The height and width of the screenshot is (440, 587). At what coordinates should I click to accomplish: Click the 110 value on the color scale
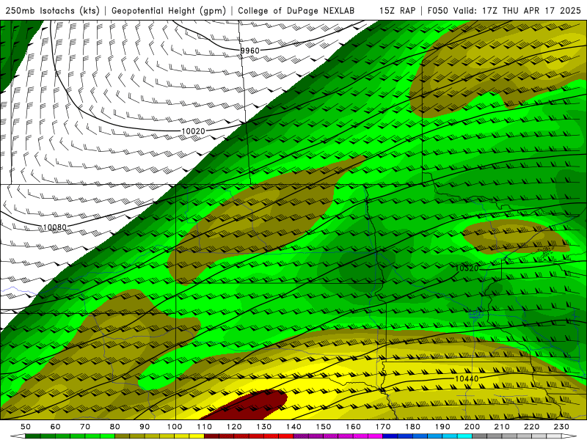tap(205, 427)
